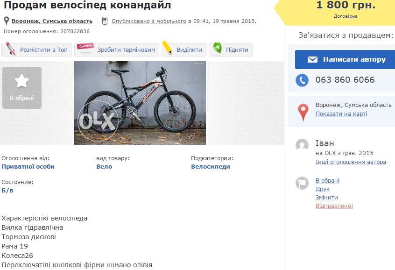Click the blue phone icon

(302, 80)
